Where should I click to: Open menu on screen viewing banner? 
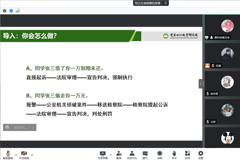pos(166,3)
